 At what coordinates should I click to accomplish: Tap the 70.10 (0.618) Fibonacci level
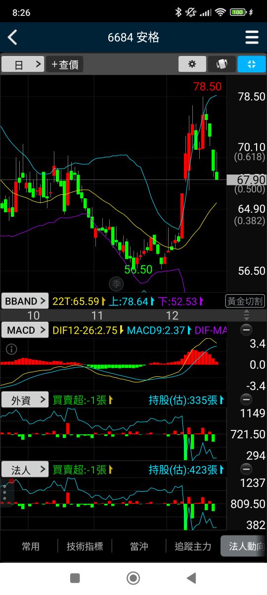point(250,152)
